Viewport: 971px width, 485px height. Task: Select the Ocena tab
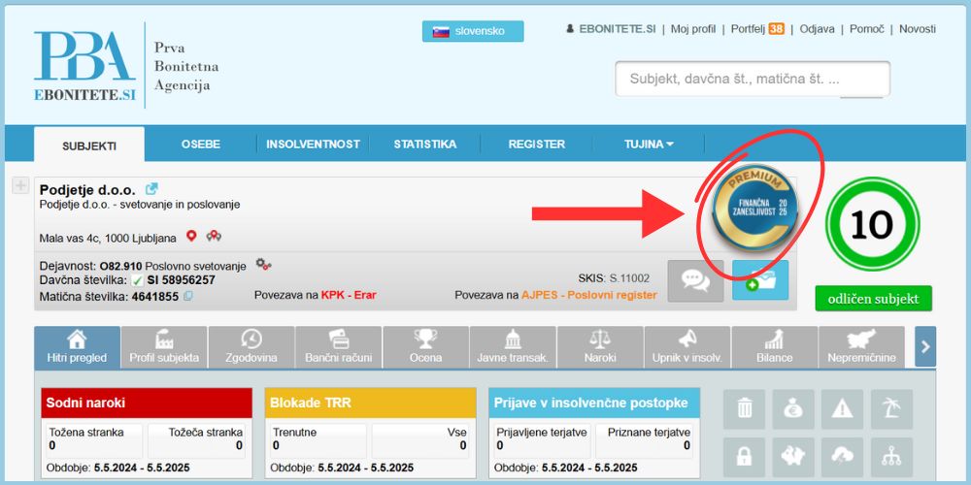426,347
